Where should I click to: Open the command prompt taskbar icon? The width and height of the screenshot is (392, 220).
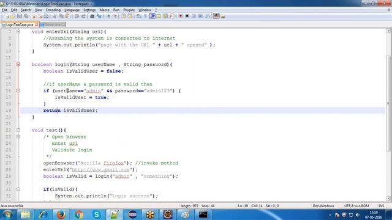coord(203,215)
